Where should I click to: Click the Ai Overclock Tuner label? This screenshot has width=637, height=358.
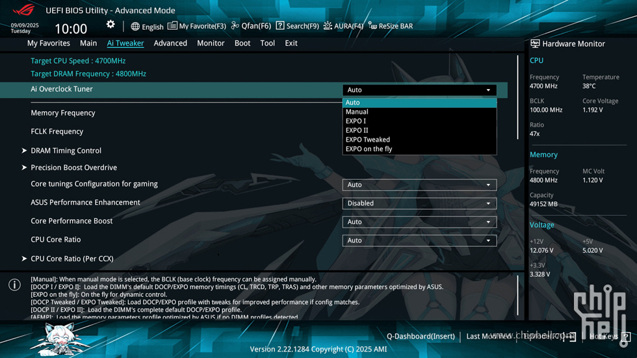click(x=62, y=89)
